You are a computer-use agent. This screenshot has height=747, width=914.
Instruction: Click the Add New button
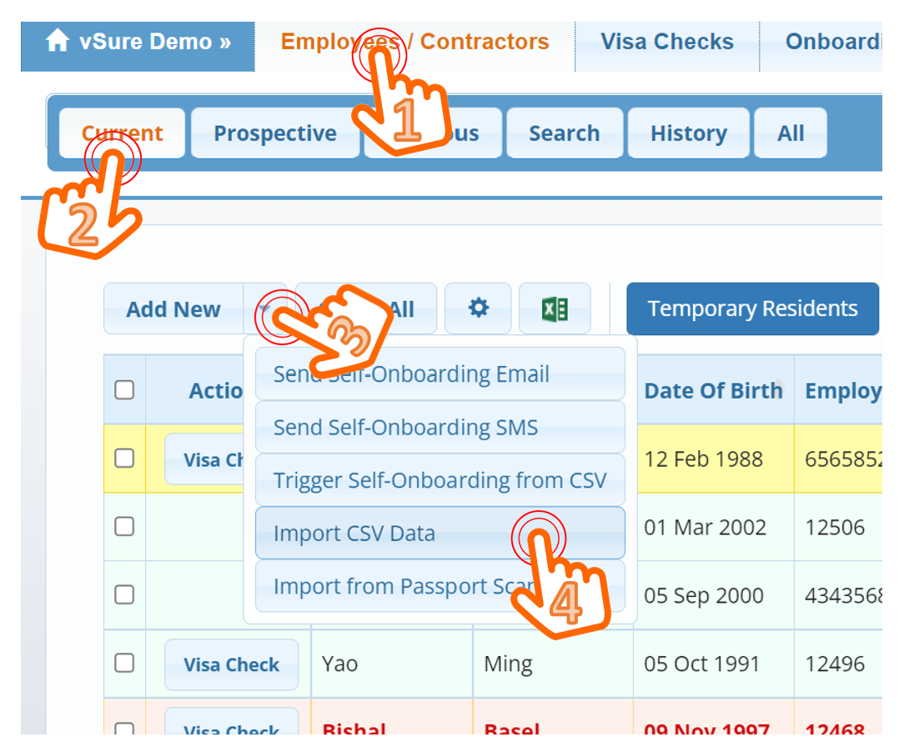pyautogui.click(x=173, y=309)
